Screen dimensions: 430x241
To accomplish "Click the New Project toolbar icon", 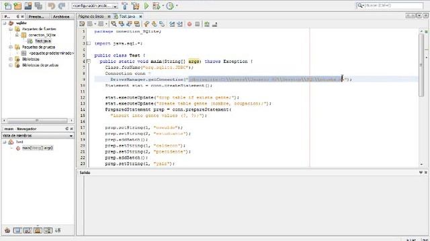I will pyautogui.click(x=18, y=6).
